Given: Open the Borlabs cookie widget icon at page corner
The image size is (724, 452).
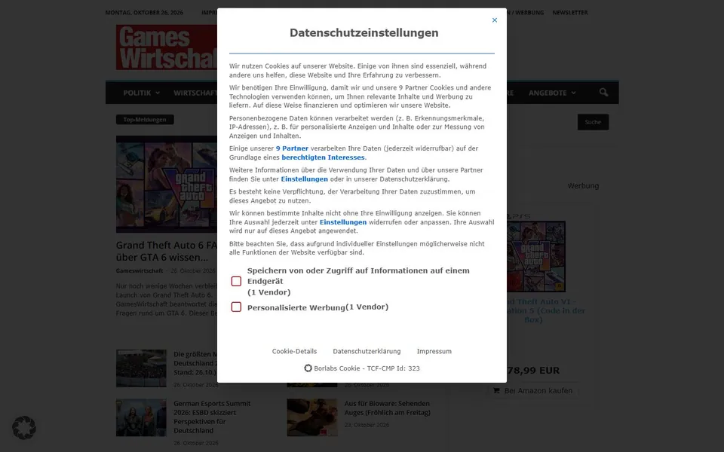Looking at the screenshot, I should click(24, 428).
